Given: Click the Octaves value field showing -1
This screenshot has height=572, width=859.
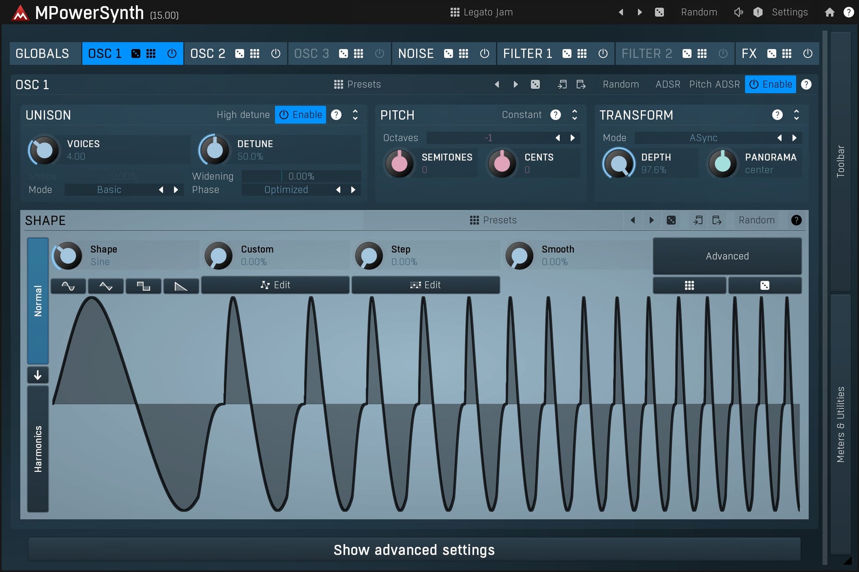Looking at the screenshot, I should tap(489, 137).
